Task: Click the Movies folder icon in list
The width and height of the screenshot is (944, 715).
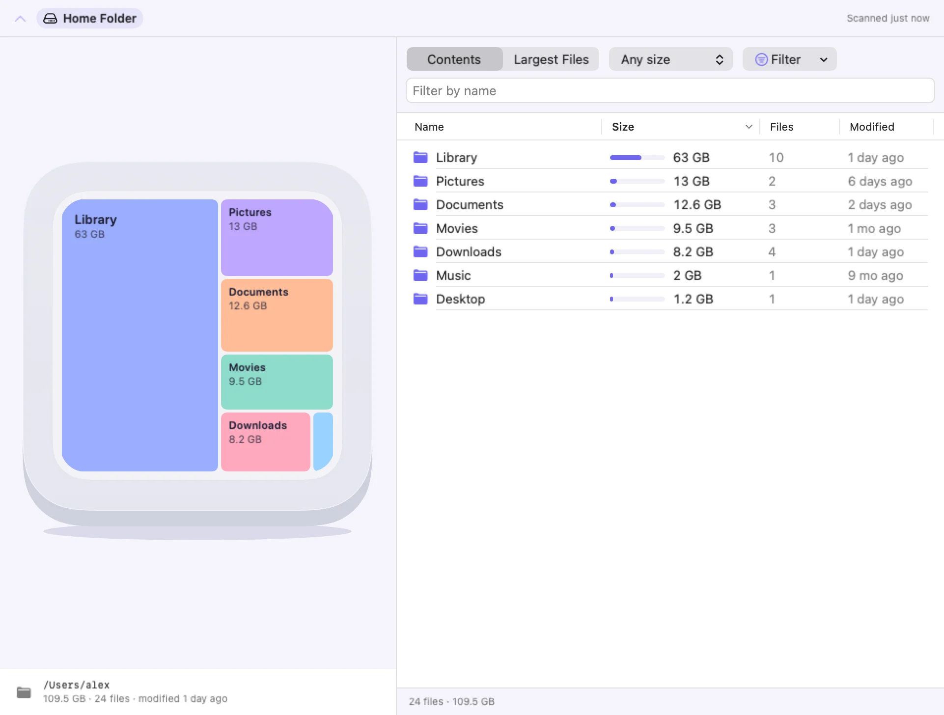Action: pyautogui.click(x=420, y=228)
